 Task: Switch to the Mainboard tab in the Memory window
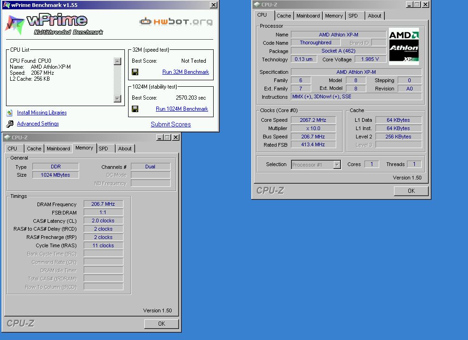(x=58, y=149)
